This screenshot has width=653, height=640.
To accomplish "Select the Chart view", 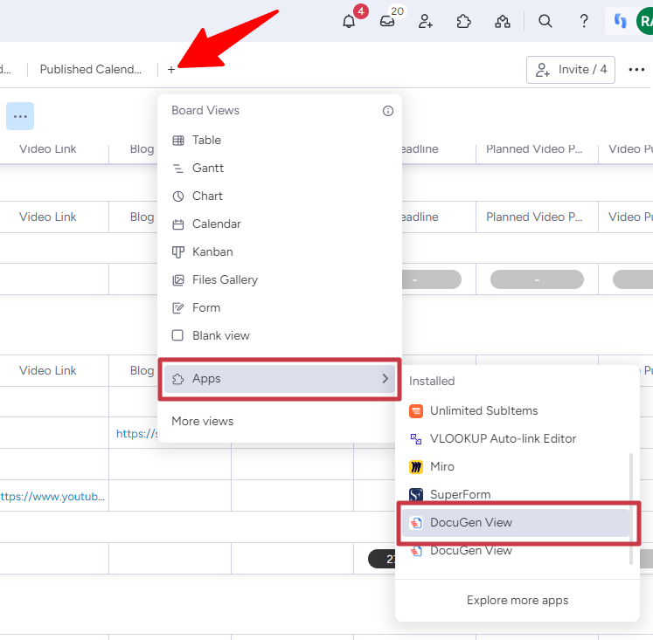I will 279,196.
